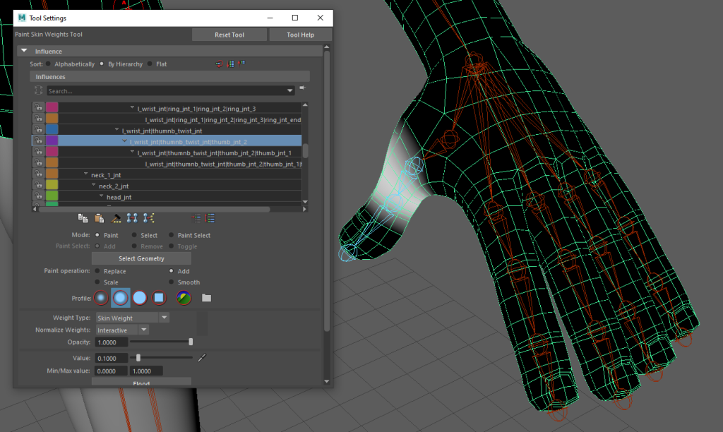Select the Solid round brush profile
Image resolution: width=723 pixels, height=432 pixels.
pyautogui.click(x=140, y=298)
